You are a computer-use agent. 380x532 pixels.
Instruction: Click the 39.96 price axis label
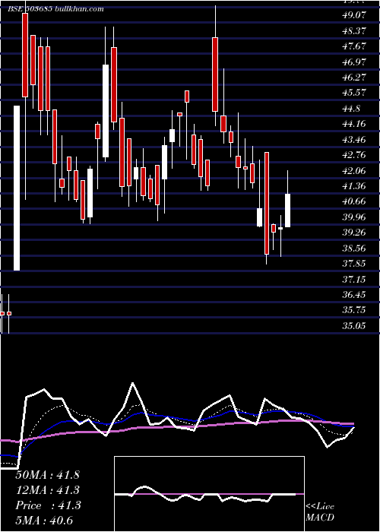(x=355, y=217)
